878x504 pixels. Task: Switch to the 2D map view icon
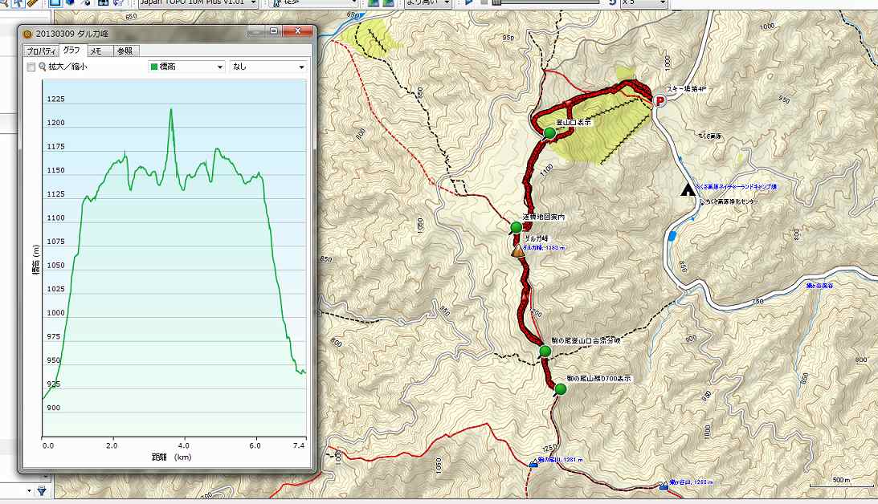pyautogui.click(x=55, y=2)
